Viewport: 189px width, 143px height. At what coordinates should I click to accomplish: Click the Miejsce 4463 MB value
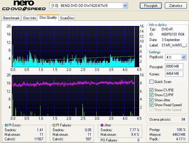(179, 135)
